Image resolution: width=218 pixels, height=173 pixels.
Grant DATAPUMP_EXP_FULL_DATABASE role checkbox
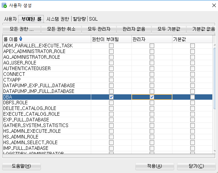pos(111,85)
